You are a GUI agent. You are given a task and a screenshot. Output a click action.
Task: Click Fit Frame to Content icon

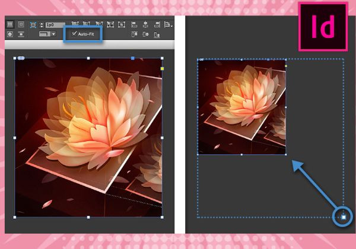pyautogui.click(x=110, y=24)
